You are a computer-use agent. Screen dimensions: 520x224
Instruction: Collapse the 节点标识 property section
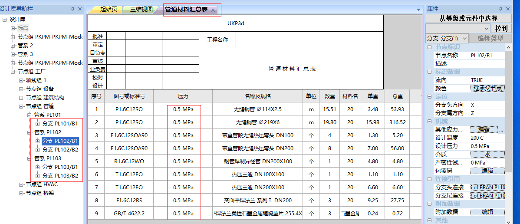(429, 47)
